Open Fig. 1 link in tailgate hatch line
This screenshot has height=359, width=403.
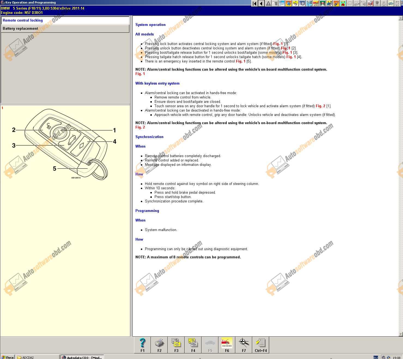coord(291,57)
